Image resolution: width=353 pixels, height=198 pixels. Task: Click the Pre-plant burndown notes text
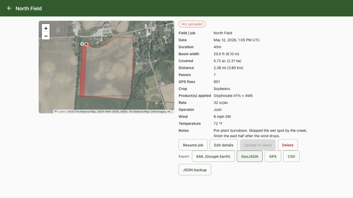click(260, 133)
